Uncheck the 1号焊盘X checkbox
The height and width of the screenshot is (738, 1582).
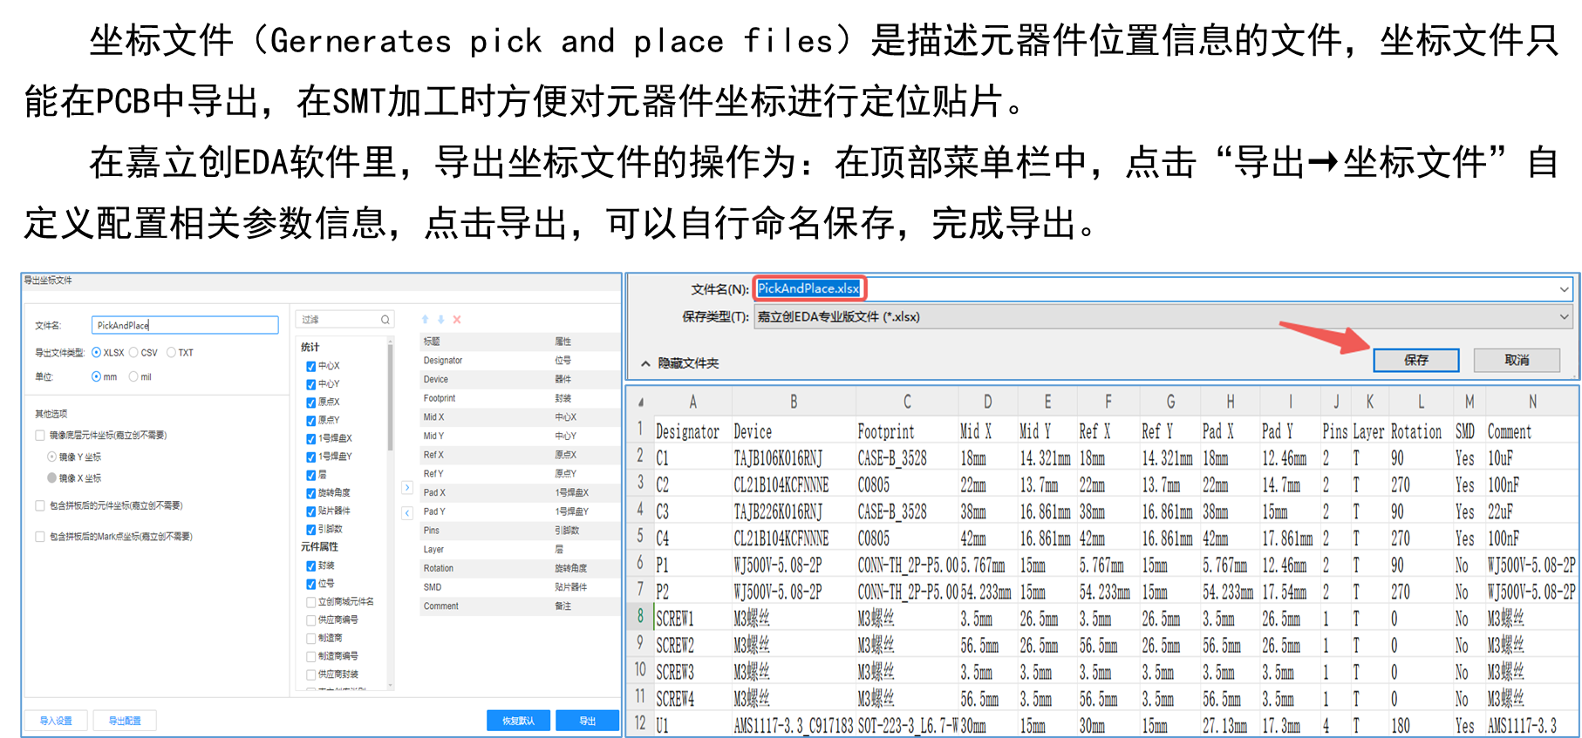311,439
